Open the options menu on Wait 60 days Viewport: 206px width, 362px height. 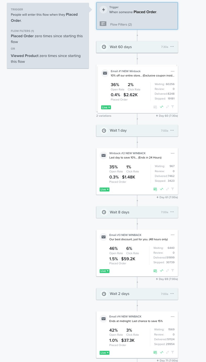click(x=172, y=47)
